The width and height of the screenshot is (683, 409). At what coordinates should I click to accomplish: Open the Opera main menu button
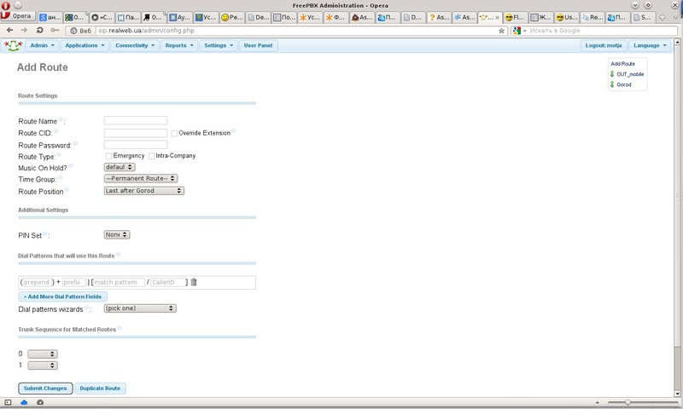(x=17, y=16)
